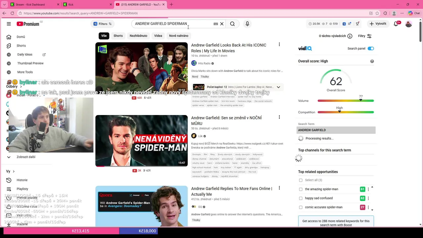The width and height of the screenshot is (423, 238).
Task: Open the YouTube hamburger guide menu
Action: point(9,24)
